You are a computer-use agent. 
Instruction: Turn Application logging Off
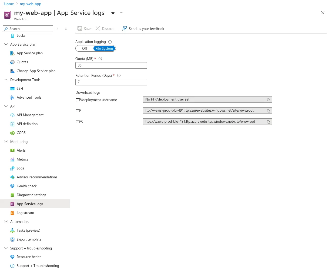click(x=85, y=48)
